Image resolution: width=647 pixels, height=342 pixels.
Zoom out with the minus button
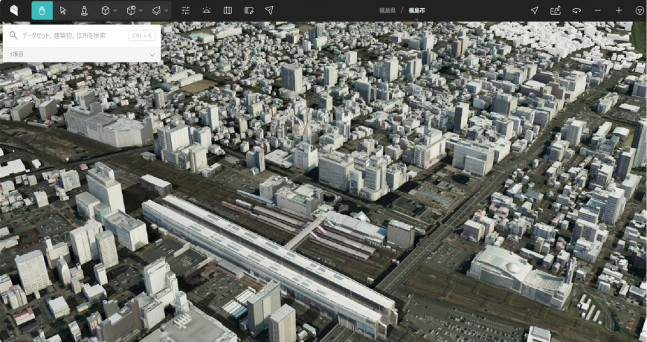[597, 10]
